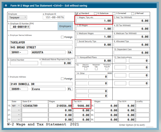Image resolution: width=161 pixels, height=132 pixels.
Task: Click first box 12 code field
Action: [x=120, y=61]
